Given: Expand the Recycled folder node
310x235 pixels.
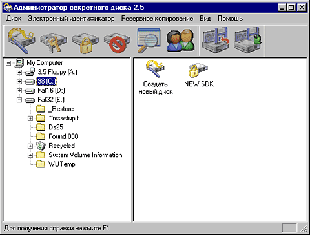Looking at the screenshot, I should click(x=30, y=146).
